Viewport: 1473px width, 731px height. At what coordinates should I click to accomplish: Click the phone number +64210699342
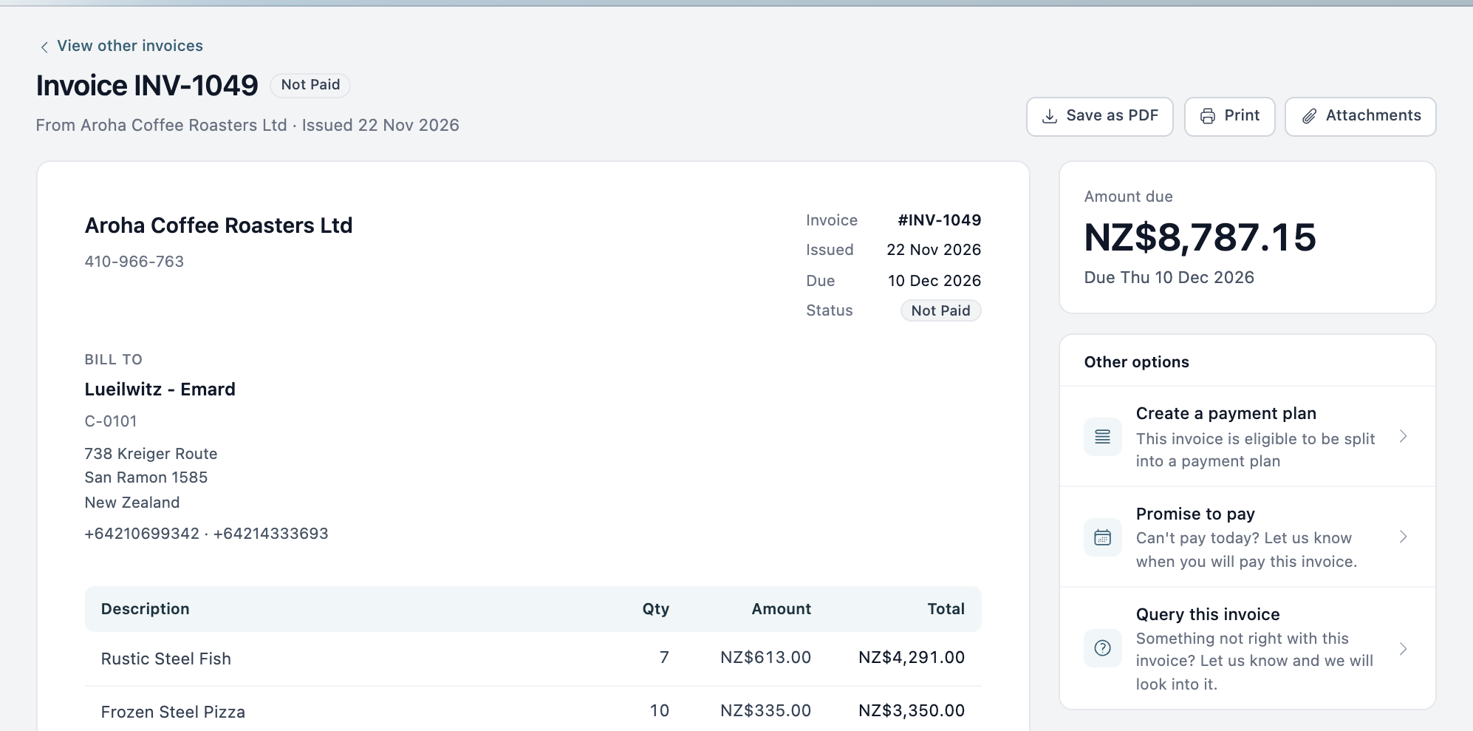click(x=142, y=534)
